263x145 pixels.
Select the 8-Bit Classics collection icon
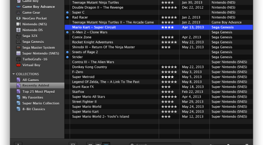pyautogui.click(x=18, y=109)
